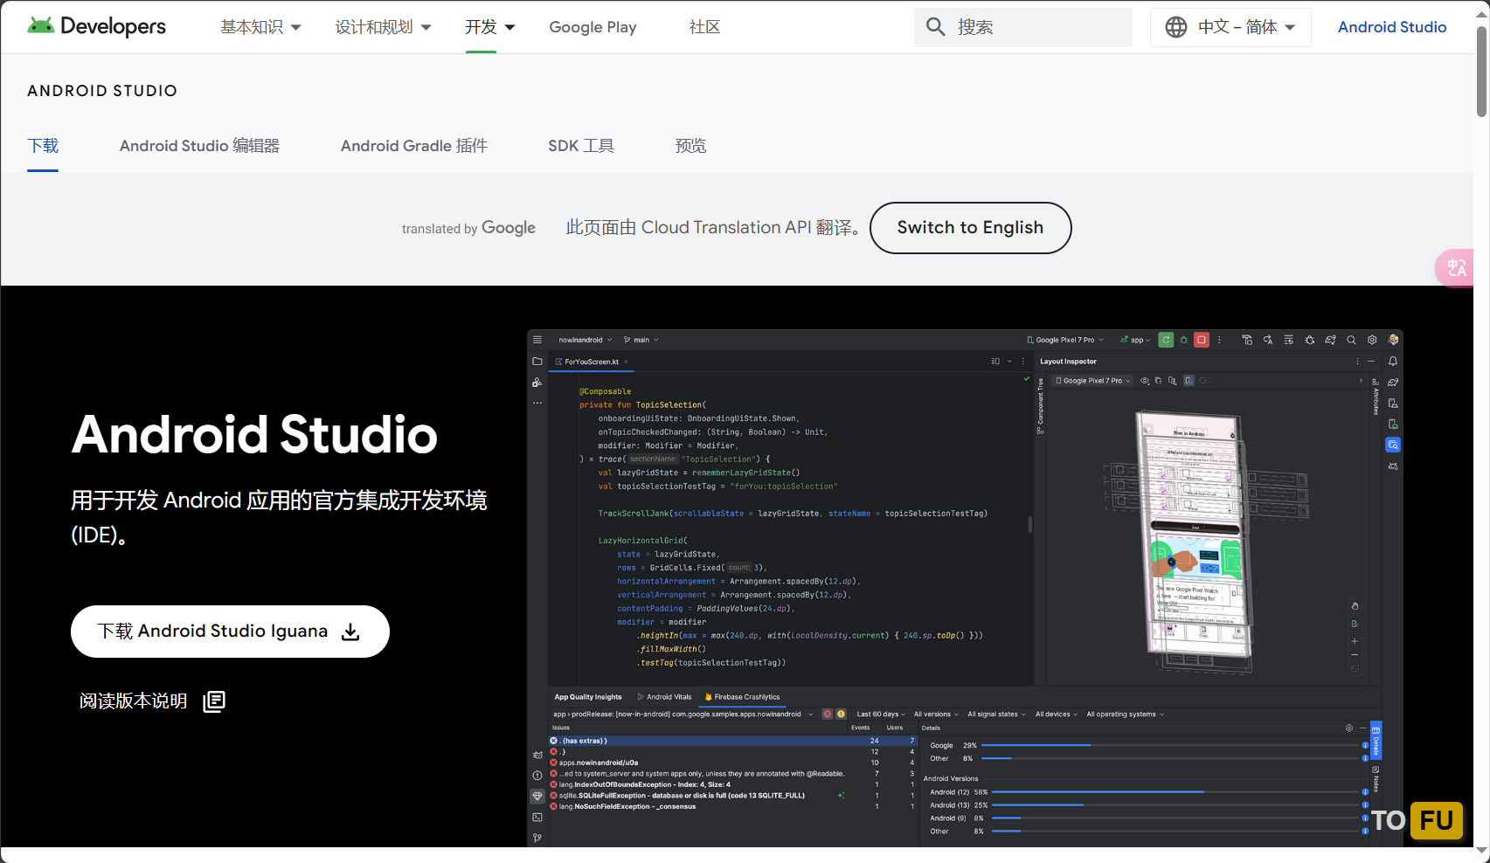Select the Android Vitals tab in IDE
1490x863 pixels.
[664, 697]
